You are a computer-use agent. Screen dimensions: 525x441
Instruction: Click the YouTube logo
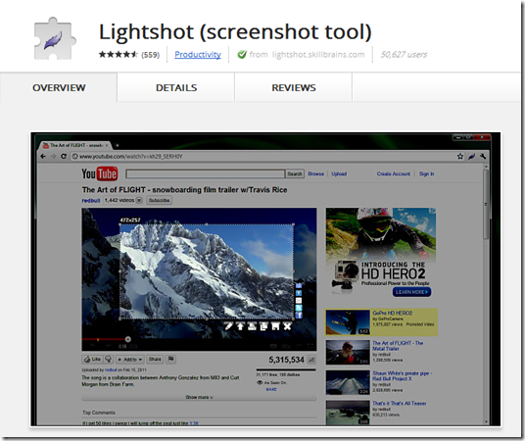point(100,173)
